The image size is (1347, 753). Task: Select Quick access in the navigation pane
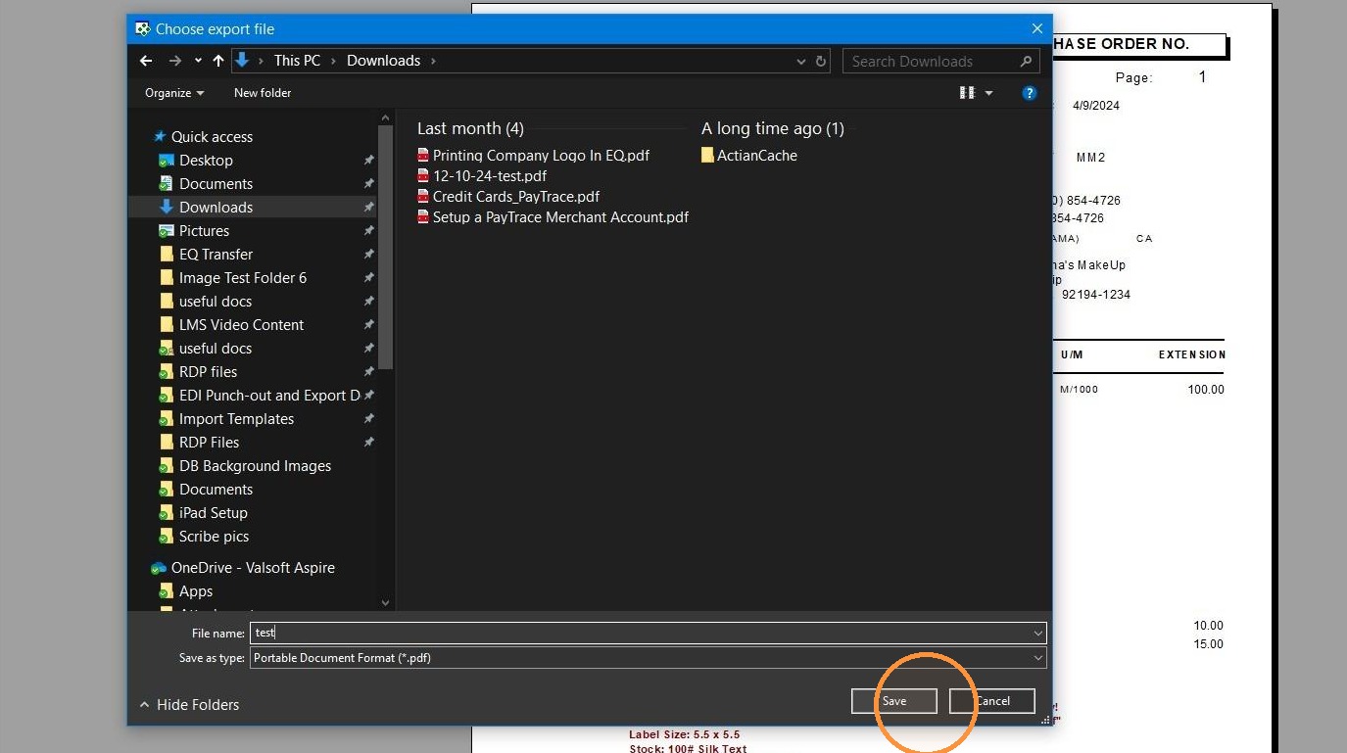tap(212, 137)
